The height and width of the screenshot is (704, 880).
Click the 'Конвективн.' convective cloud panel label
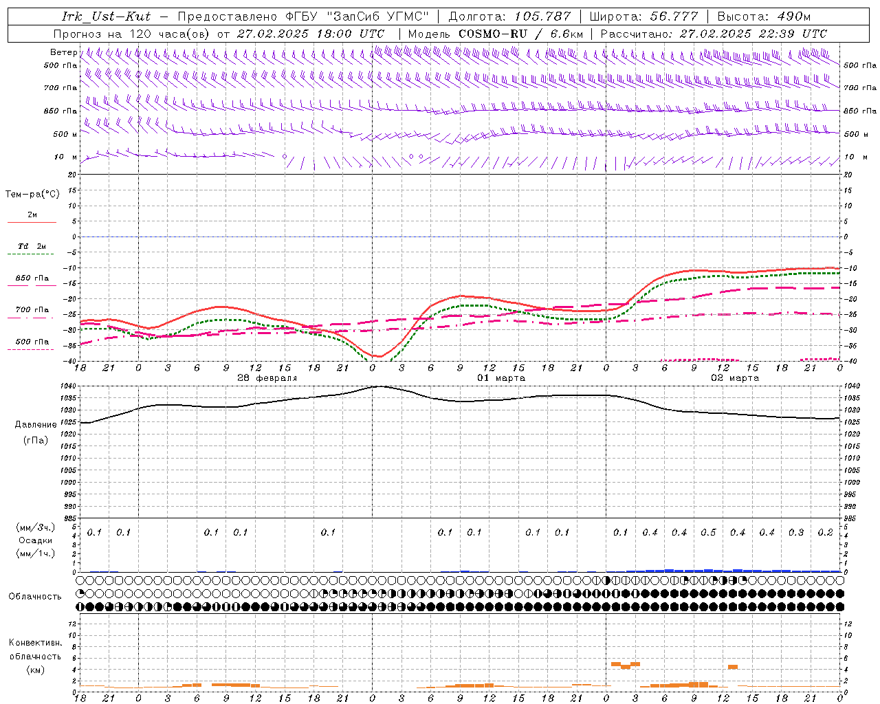pyautogui.click(x=35, y=643)
